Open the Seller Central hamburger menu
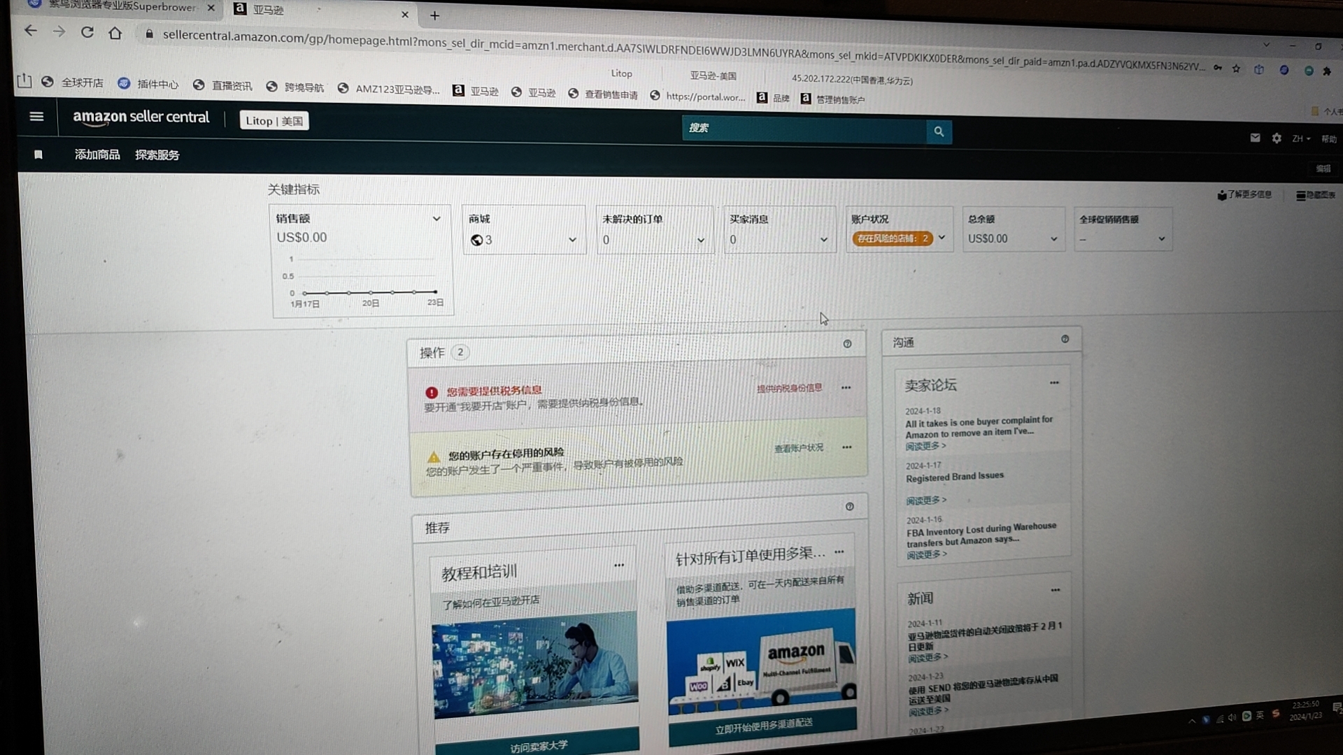 [36, 117]
